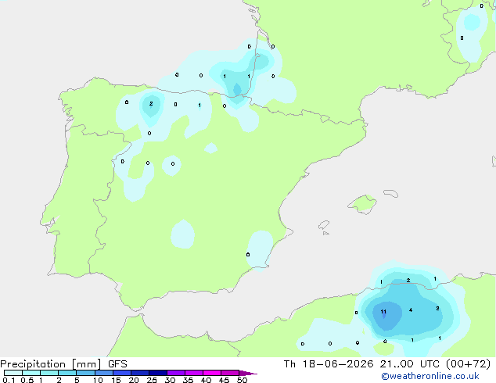Click legend scale label "40"
Viewport: 496px width, 383px height.
206,380
